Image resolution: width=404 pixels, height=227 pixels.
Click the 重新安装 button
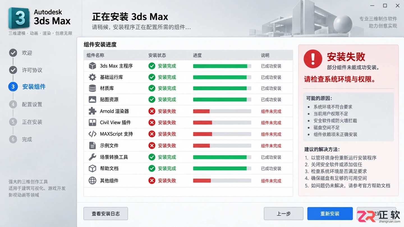[x=330, y=214]
